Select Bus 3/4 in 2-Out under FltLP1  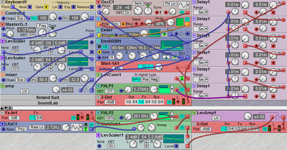pos(160,102)
